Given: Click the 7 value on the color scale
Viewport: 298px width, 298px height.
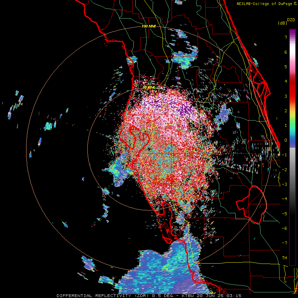Looking at the screenshot, I should 286,37.
